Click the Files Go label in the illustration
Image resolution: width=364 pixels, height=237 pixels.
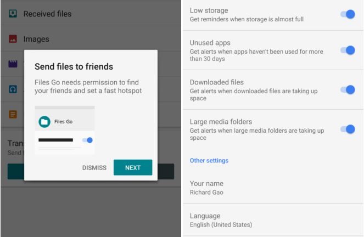(x=63, y=121)
